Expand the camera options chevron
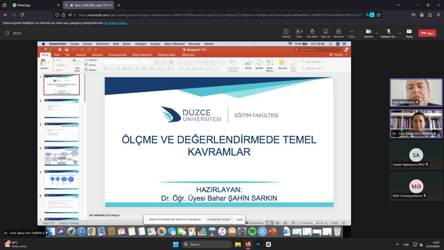 (377, 33)
